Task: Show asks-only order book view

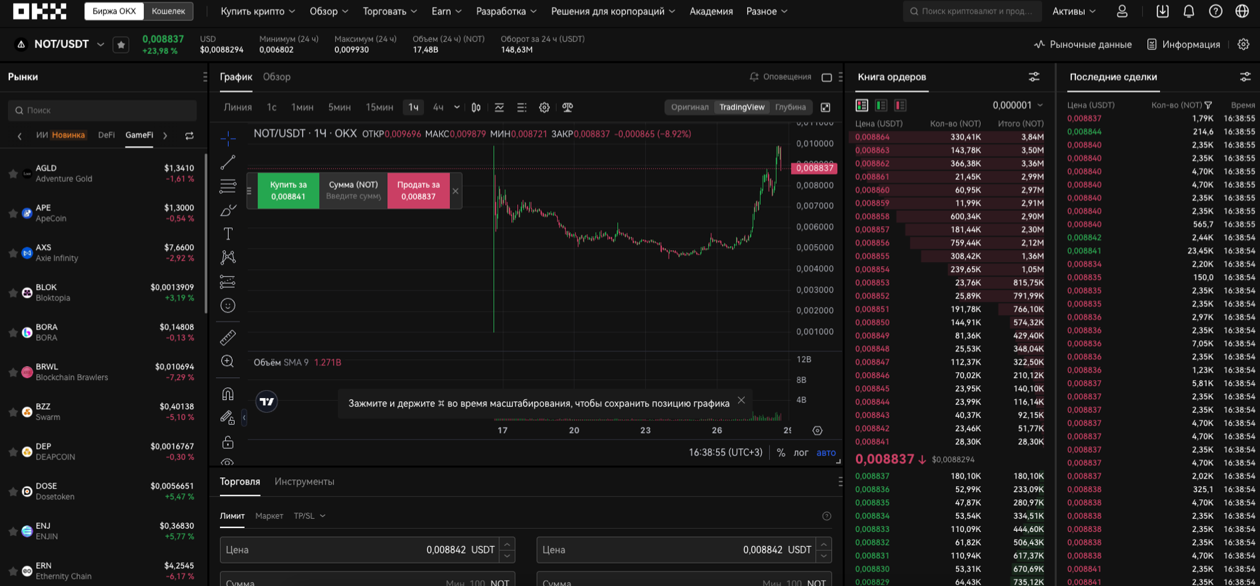Action: point(901,105)
